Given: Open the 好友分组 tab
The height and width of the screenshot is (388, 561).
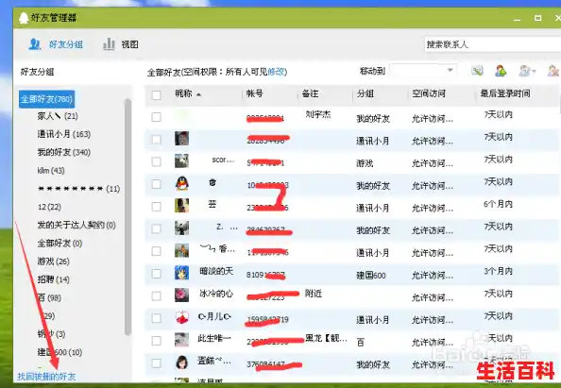Looking at the screenshot, I should (56, 44).
